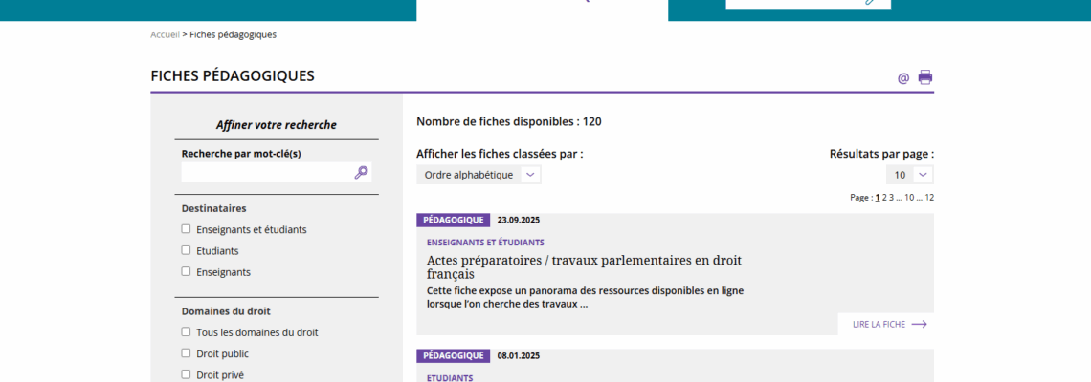1091x382 pixels.
Task: Tick Tous les domaines du droit
Action: click(x=187, y=332)
